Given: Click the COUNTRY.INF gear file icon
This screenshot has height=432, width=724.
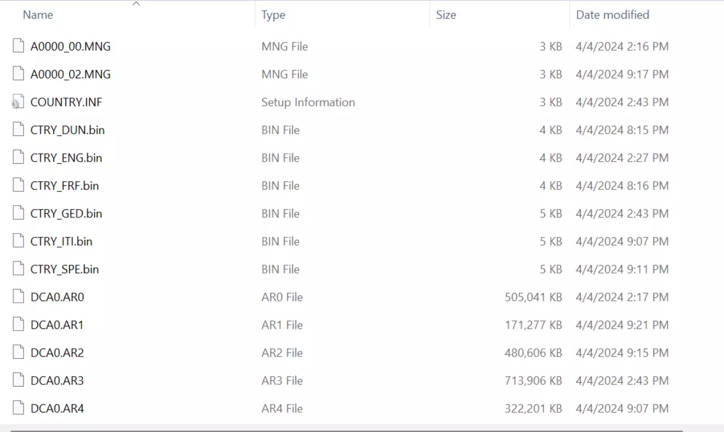Looking at the screenshot, I should [18, 102].
